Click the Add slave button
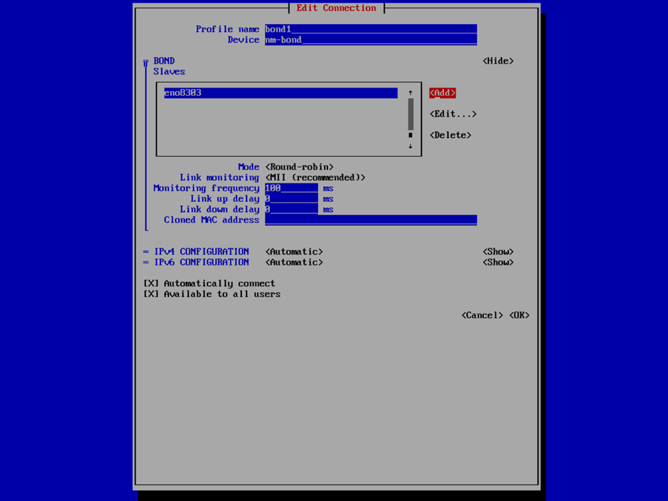Screen dimensions: 668x501 (x=442, y=93)
